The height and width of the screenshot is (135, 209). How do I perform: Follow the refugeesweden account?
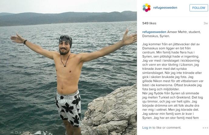[x=199, y=8]
